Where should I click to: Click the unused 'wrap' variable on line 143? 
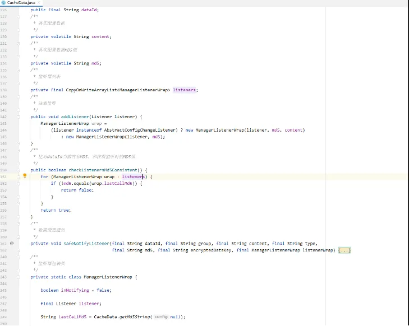[96, 124]
